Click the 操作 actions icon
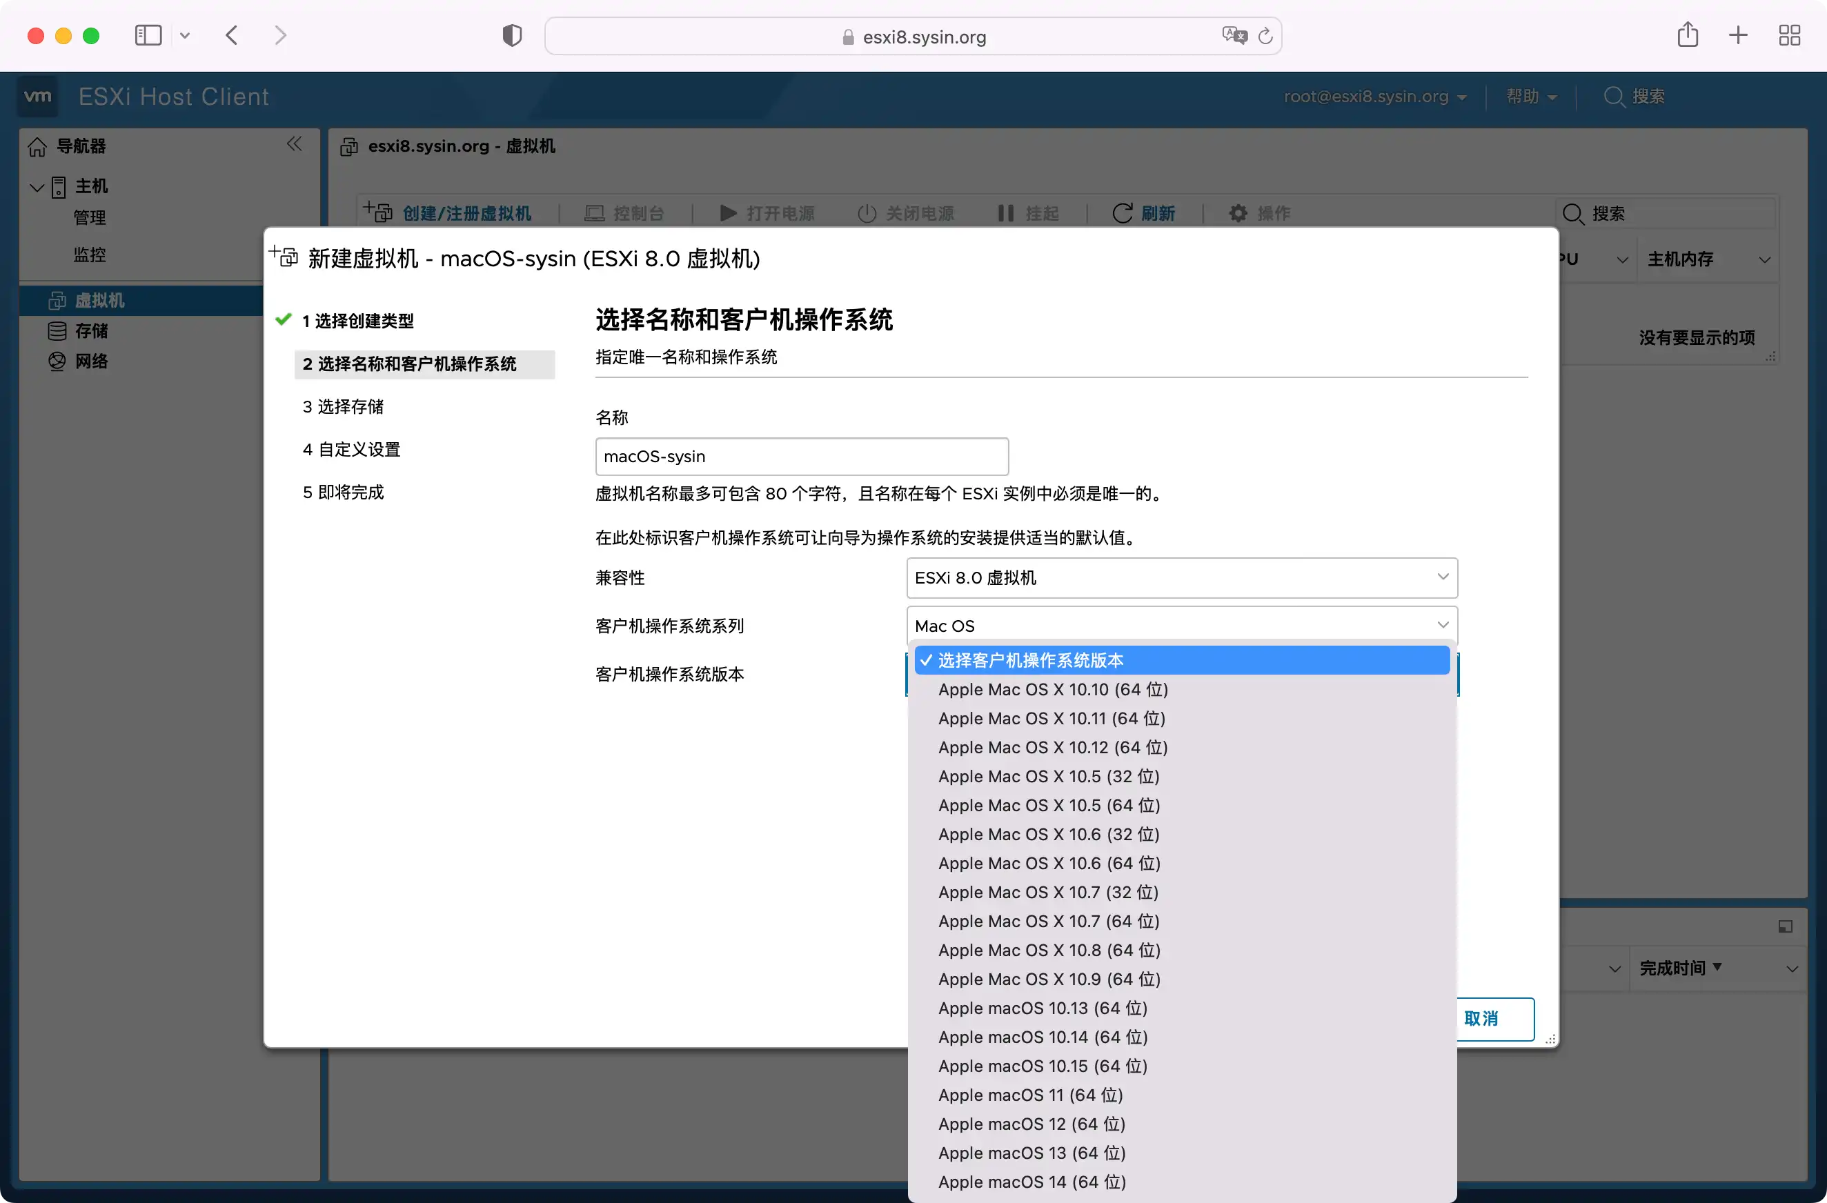Screen dimensions: 1827x1203 tap(1236, 212)
